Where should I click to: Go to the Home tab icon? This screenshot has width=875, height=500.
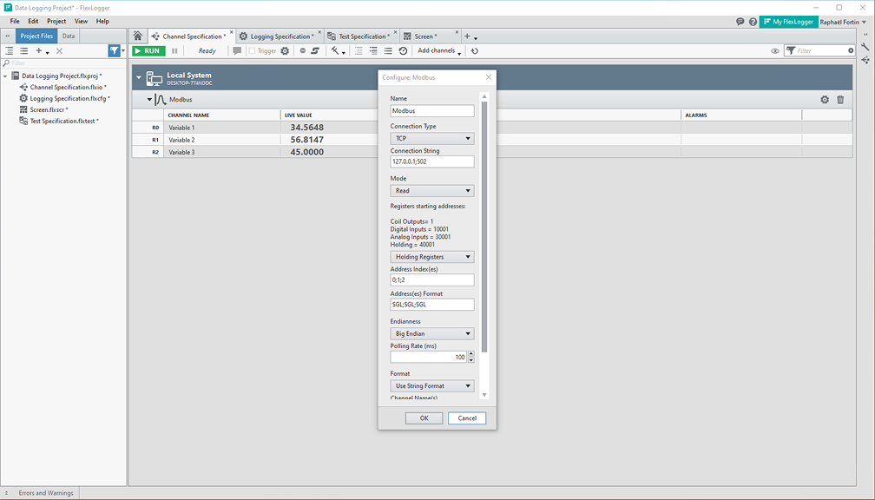click(138, 36)
